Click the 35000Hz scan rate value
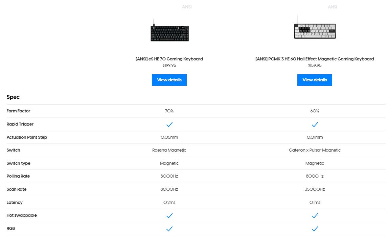This screenshot has height=239, width=388. click(315, 189)
